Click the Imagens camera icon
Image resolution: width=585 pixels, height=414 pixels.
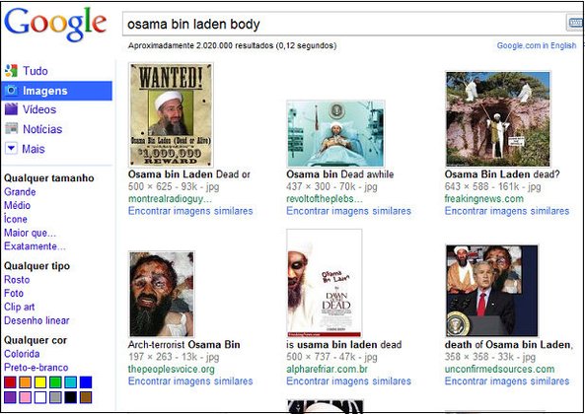(x=11, y=91)
